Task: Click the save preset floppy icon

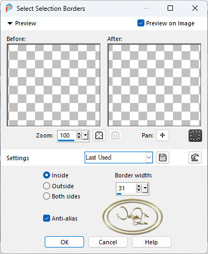Action: pyautogui.click(x=163, y=157)
